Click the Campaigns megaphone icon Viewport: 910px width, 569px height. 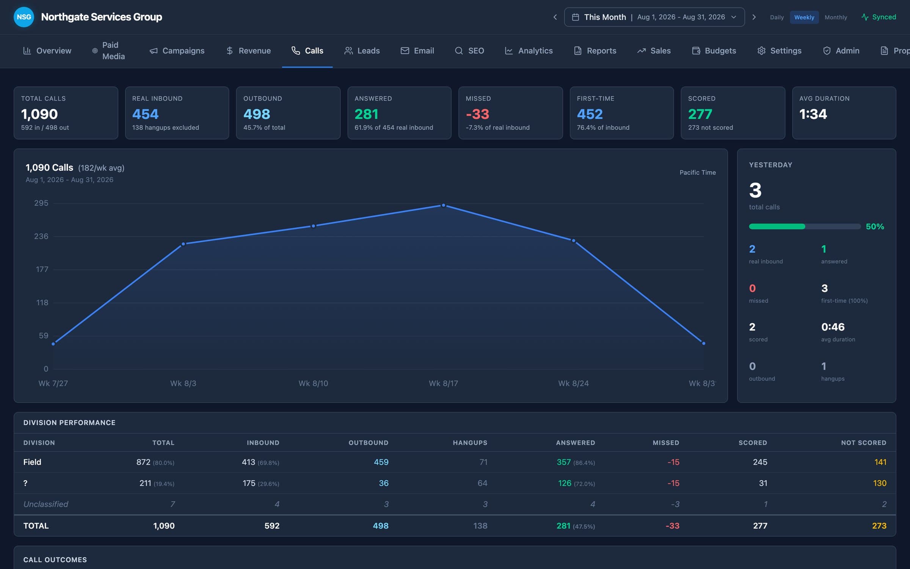(x=153, y=50)
